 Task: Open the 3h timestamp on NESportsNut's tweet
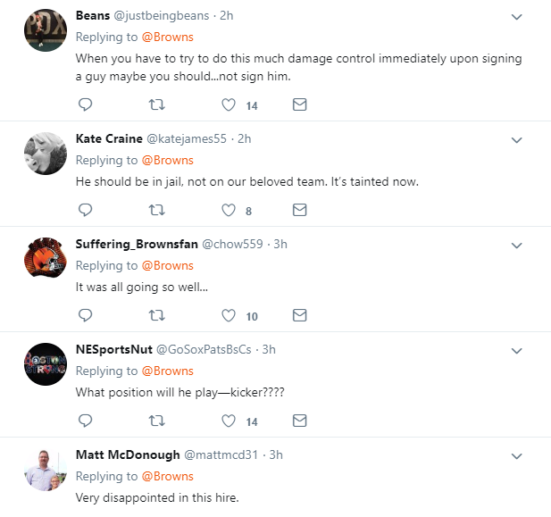click(x=269, y=349)
